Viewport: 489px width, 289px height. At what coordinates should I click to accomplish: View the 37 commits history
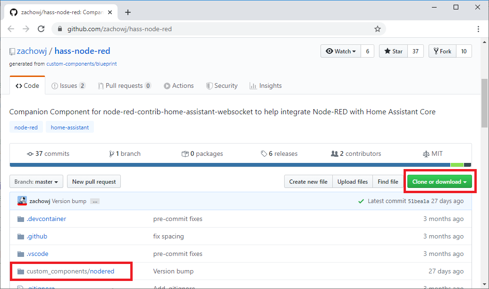[x=48, y=153]
